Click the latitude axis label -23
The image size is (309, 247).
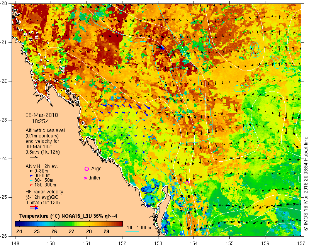[x=4, y=120]
